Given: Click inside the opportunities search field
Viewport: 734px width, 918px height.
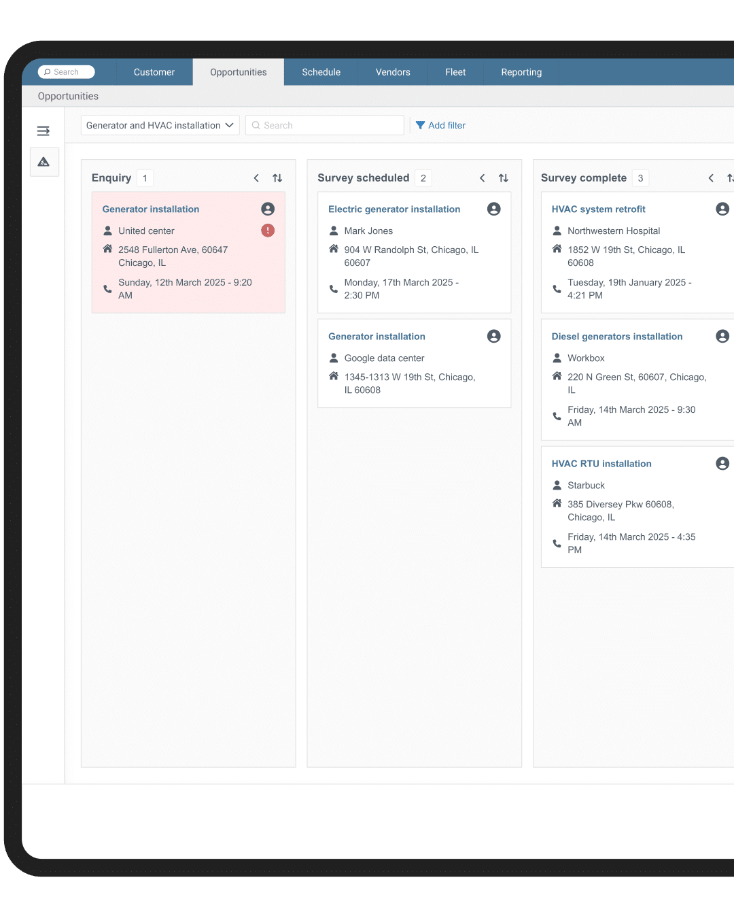Looking at the screenshot, I should [324, 125].
